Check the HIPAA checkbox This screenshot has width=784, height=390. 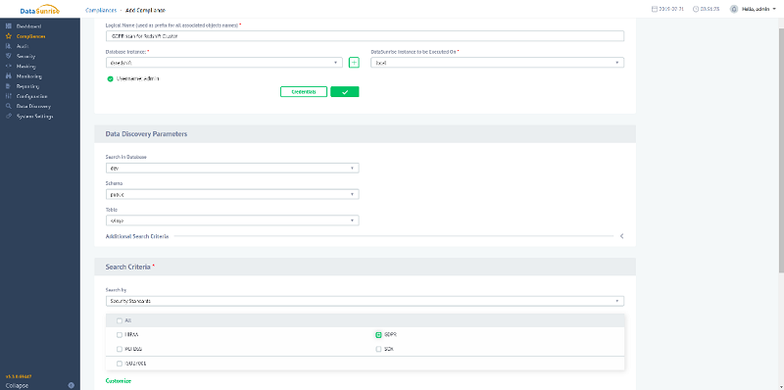pyautogui.click(x=119, y=334)
